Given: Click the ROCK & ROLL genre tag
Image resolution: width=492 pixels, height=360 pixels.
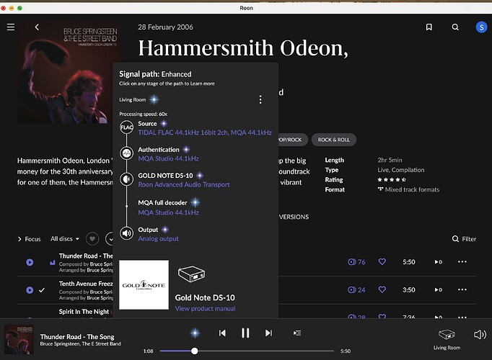Looking at the screenshot, I should 333,140.
